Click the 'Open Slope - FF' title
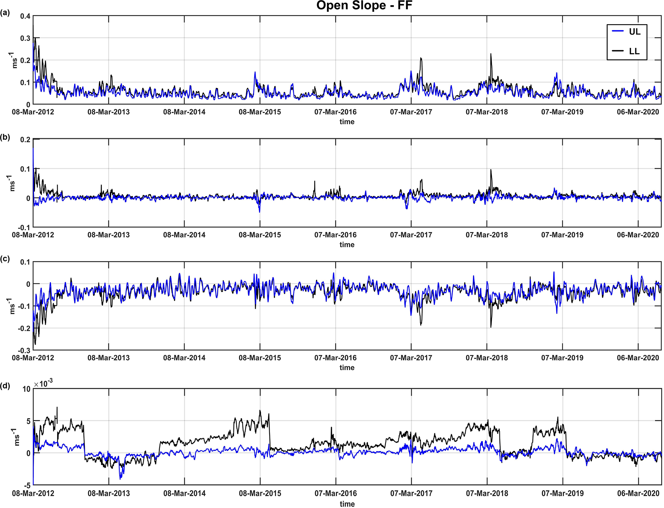 click(364, 6)
